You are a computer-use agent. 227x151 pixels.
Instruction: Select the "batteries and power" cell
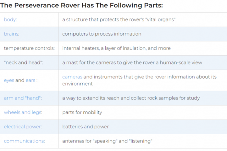coord(86,127)
